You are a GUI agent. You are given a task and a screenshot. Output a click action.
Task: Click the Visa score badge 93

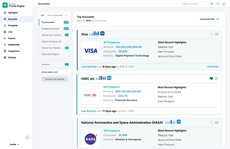click(102, 33)
